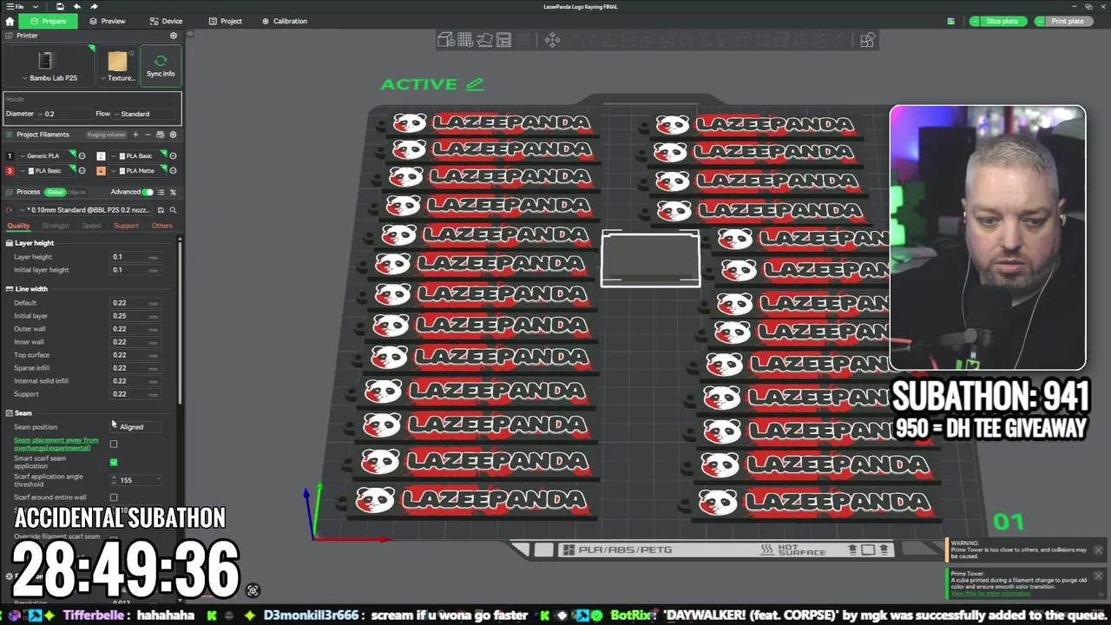Click filament 4 orange color swatch

[101, 171]
